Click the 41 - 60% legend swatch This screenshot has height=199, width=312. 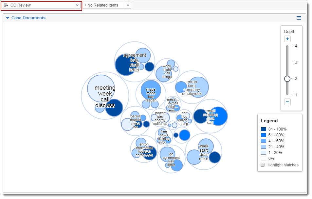(x=264, y=141)
